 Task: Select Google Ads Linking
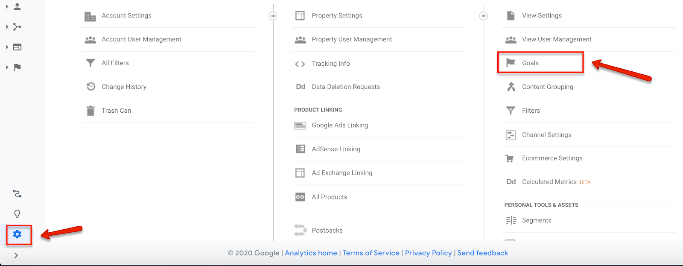pos(340,125)
